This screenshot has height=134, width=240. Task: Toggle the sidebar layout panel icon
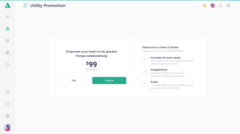click(7, 92)
